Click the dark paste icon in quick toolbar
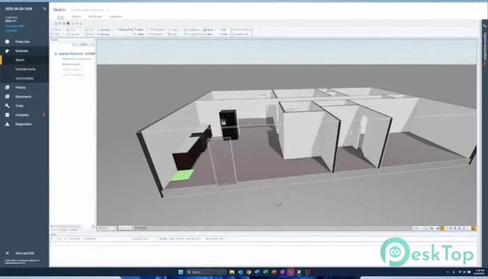Viewport: 488px width, 279px height. (68, 24)
